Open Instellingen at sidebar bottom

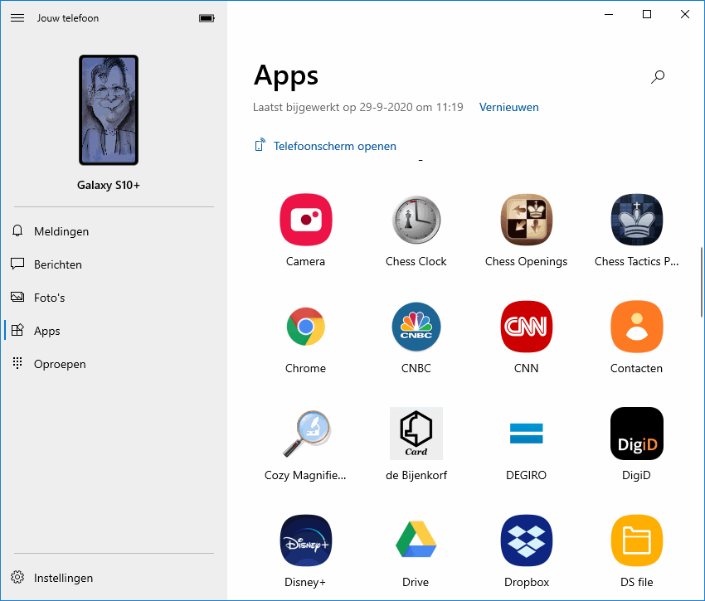click(114, 578)
